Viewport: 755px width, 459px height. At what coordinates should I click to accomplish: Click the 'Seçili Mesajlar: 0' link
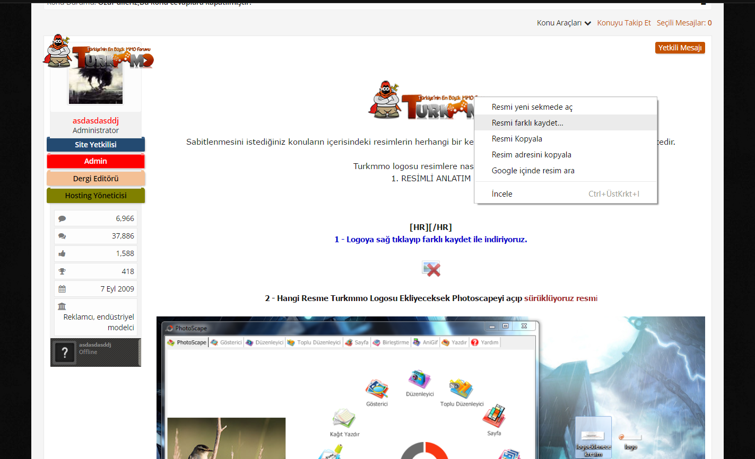click(684, 23)
